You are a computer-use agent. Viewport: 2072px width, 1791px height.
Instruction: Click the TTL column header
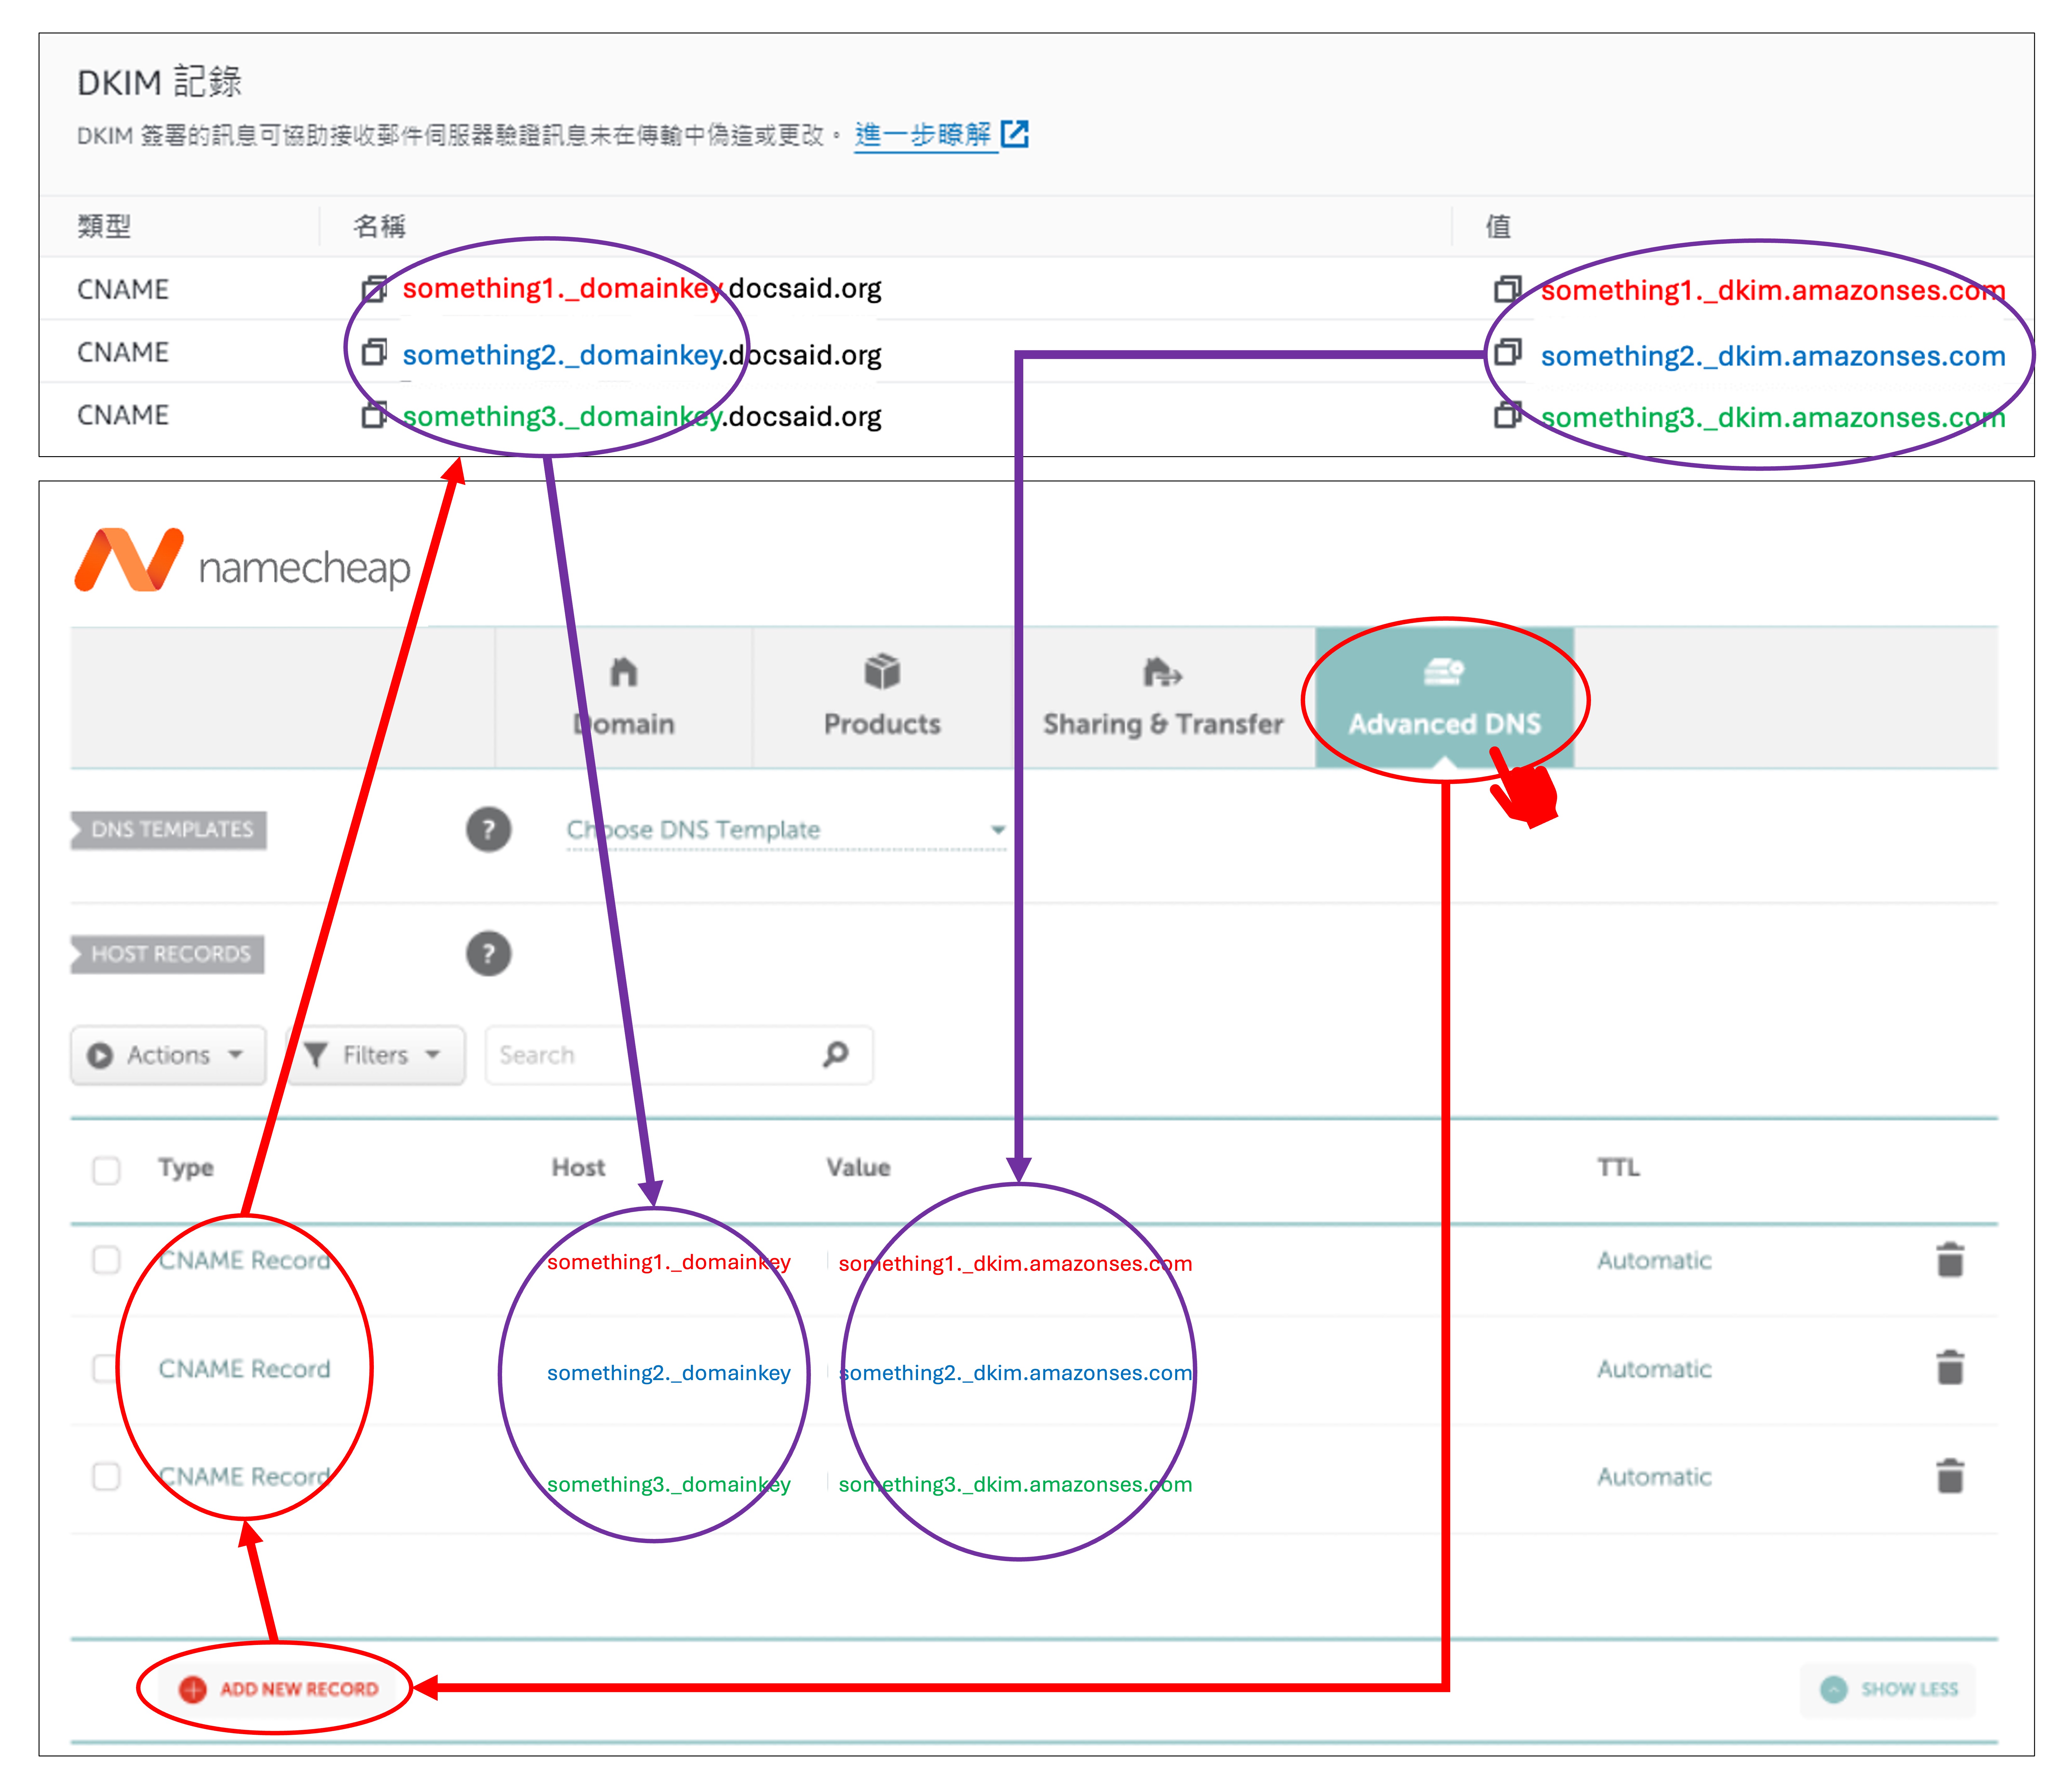tap(1618, 1168)
